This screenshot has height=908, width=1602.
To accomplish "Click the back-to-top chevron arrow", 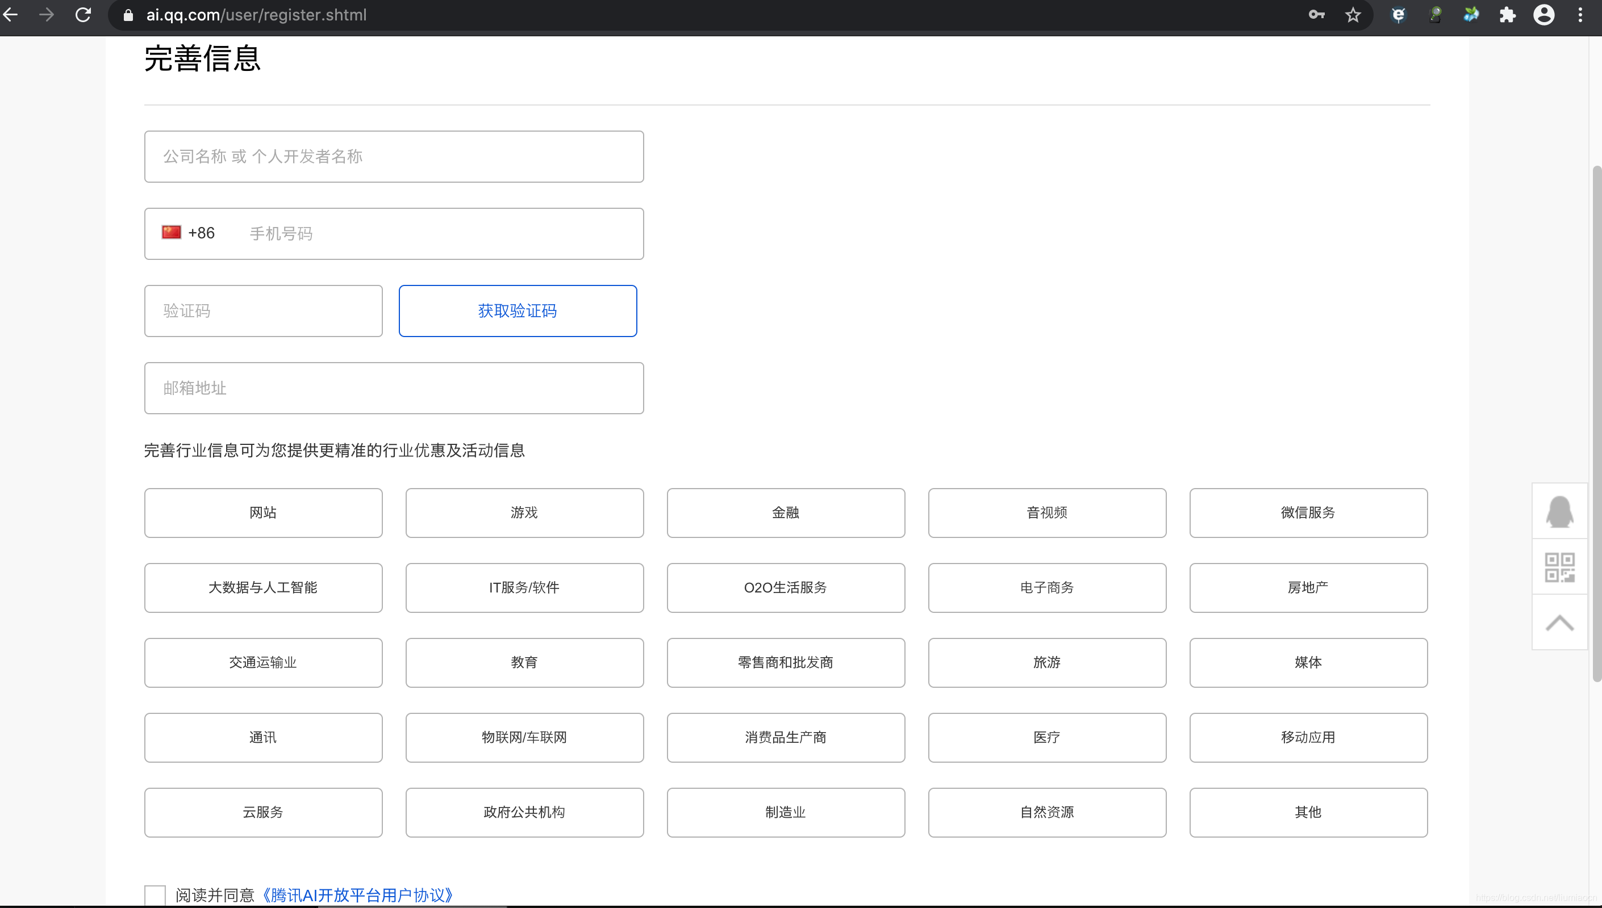I will pos(1559,623).
